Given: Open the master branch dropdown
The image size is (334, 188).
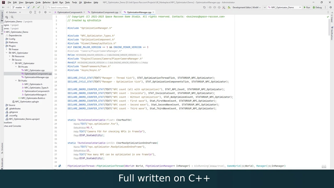Looking at the screenshot, I should pos(19,7).
